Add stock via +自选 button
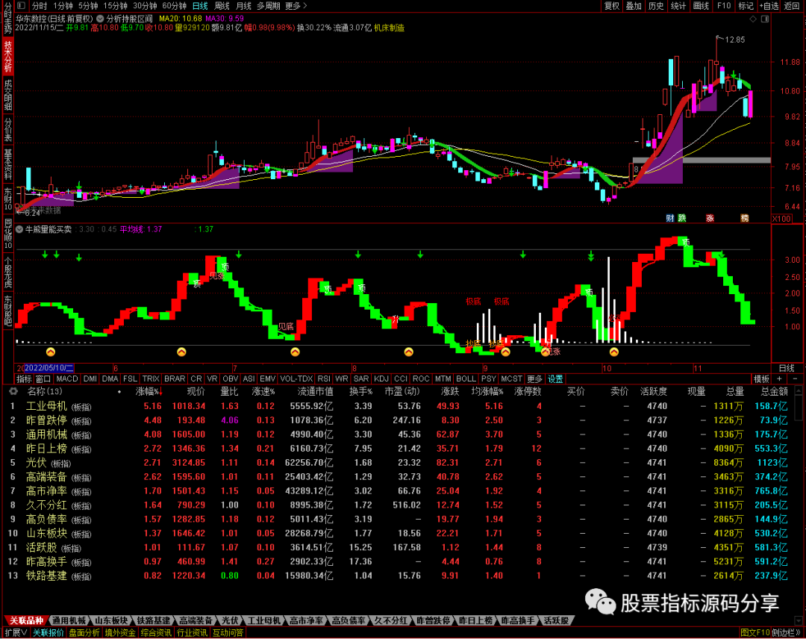This screenshot has height=639, width=806. coord(769,6)
